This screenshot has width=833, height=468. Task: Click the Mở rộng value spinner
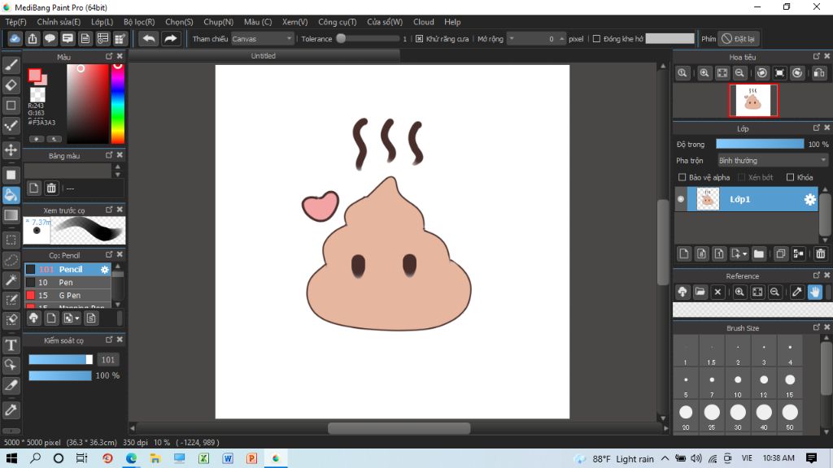point(561,39)
